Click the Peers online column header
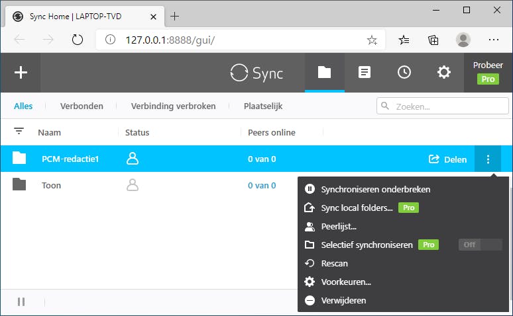Screen dimensions: 513x316 [272, 132]
